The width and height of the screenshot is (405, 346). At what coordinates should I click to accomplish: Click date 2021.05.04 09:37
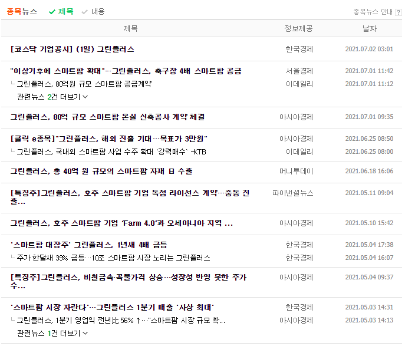tap(370, 277)
